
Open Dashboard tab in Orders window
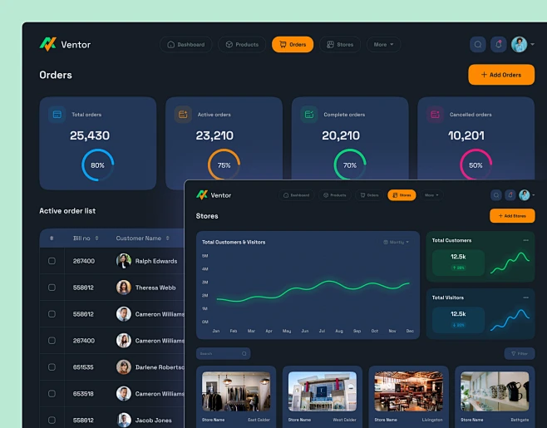186,44
